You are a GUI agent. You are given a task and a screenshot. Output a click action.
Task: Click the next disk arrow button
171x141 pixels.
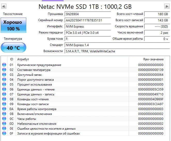click(x=167, y=6)
